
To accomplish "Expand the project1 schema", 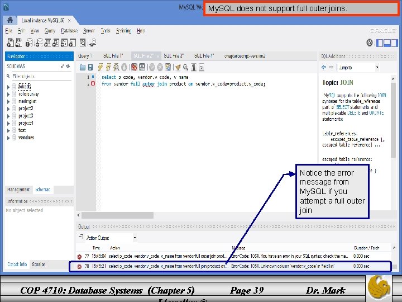I will pyautogui.click(x=8, y=123).
